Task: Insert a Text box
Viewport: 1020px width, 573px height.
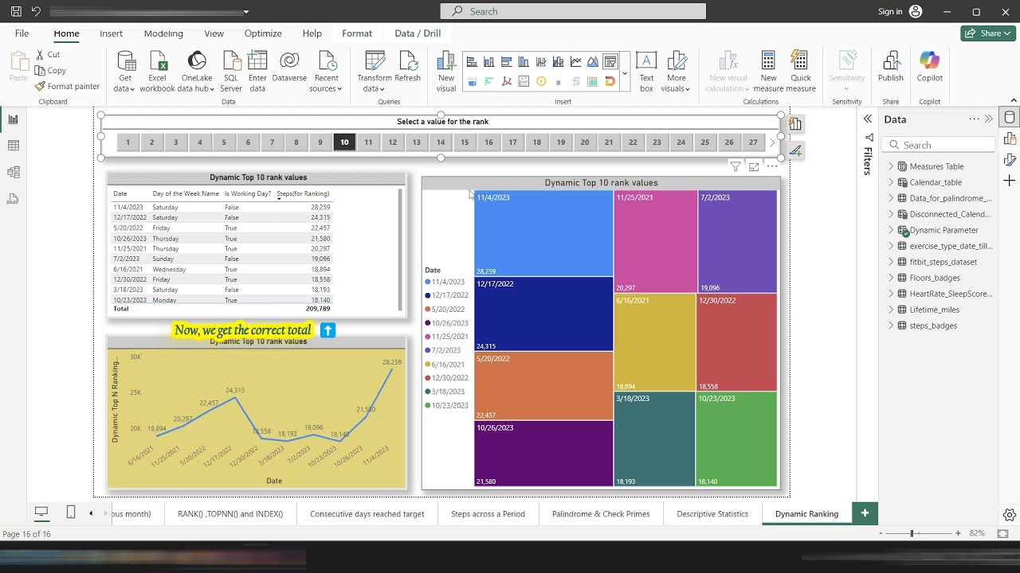Action: click(x=646, y=72)
